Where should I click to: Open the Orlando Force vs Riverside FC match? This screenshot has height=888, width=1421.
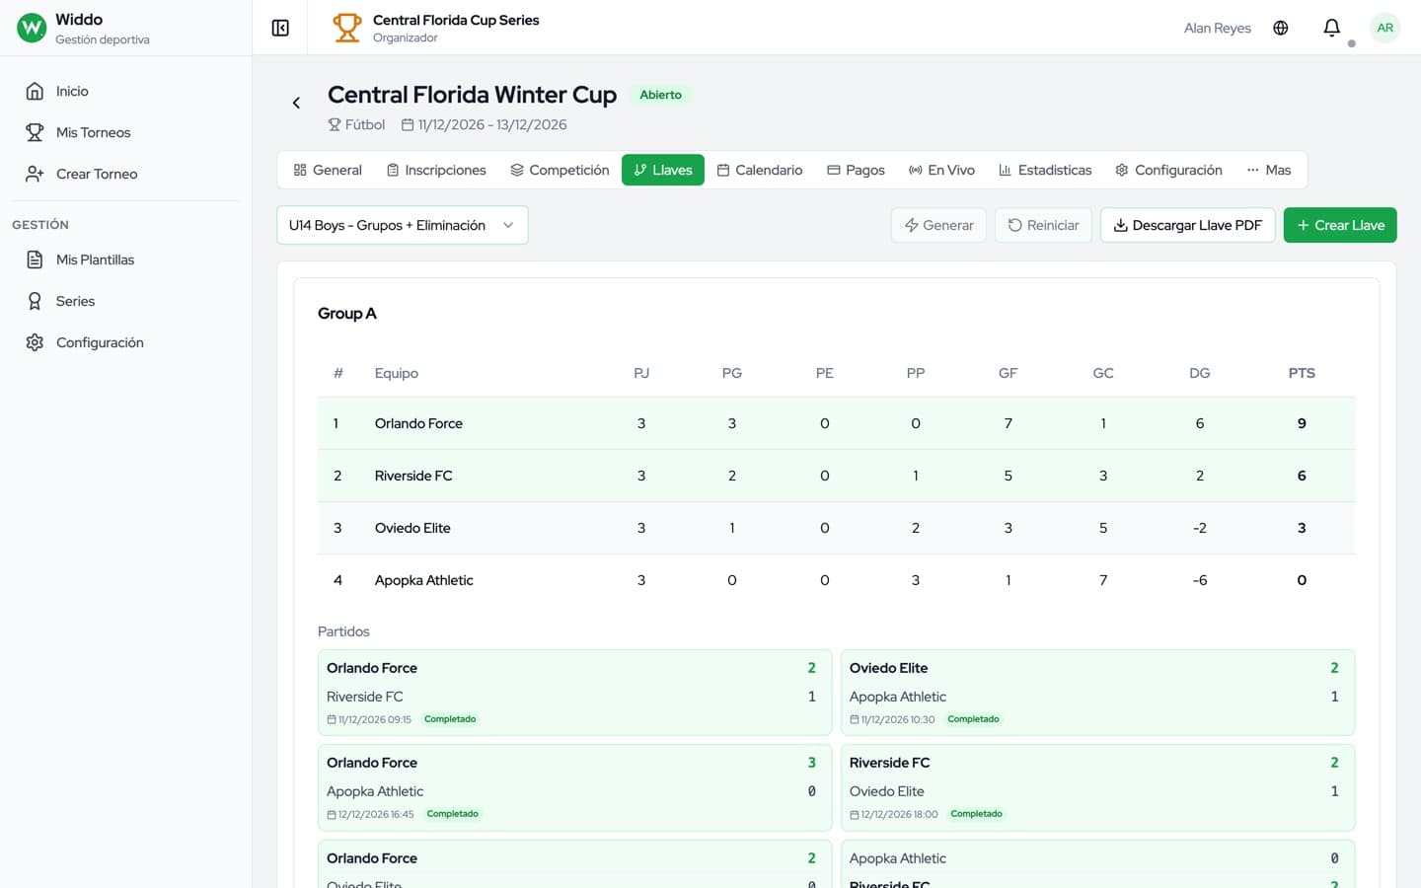tap(575, 693)
